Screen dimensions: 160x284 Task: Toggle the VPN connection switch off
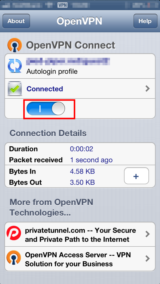click(46, 109)
